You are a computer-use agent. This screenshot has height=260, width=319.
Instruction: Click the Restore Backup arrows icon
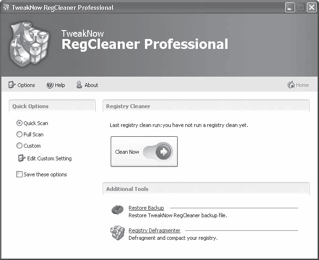(x=118, y=210)
